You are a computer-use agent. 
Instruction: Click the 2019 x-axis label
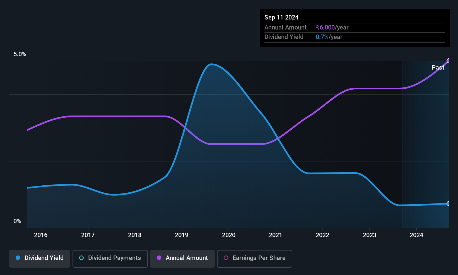tap(182, 235)
